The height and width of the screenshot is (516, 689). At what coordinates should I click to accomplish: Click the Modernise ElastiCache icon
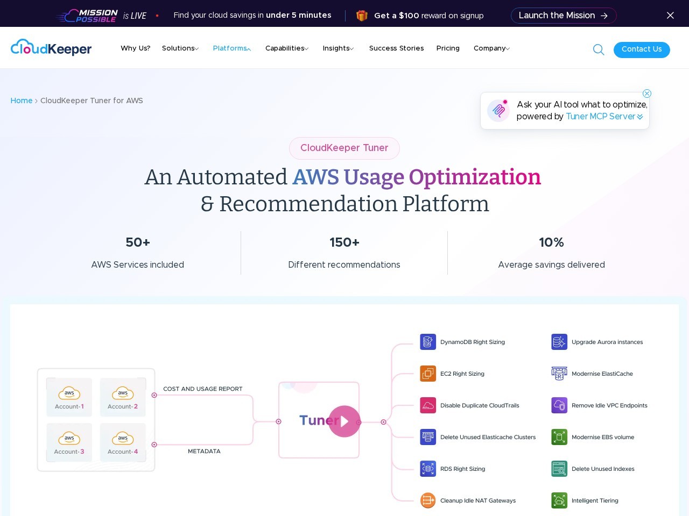click(x=559, y=374)
